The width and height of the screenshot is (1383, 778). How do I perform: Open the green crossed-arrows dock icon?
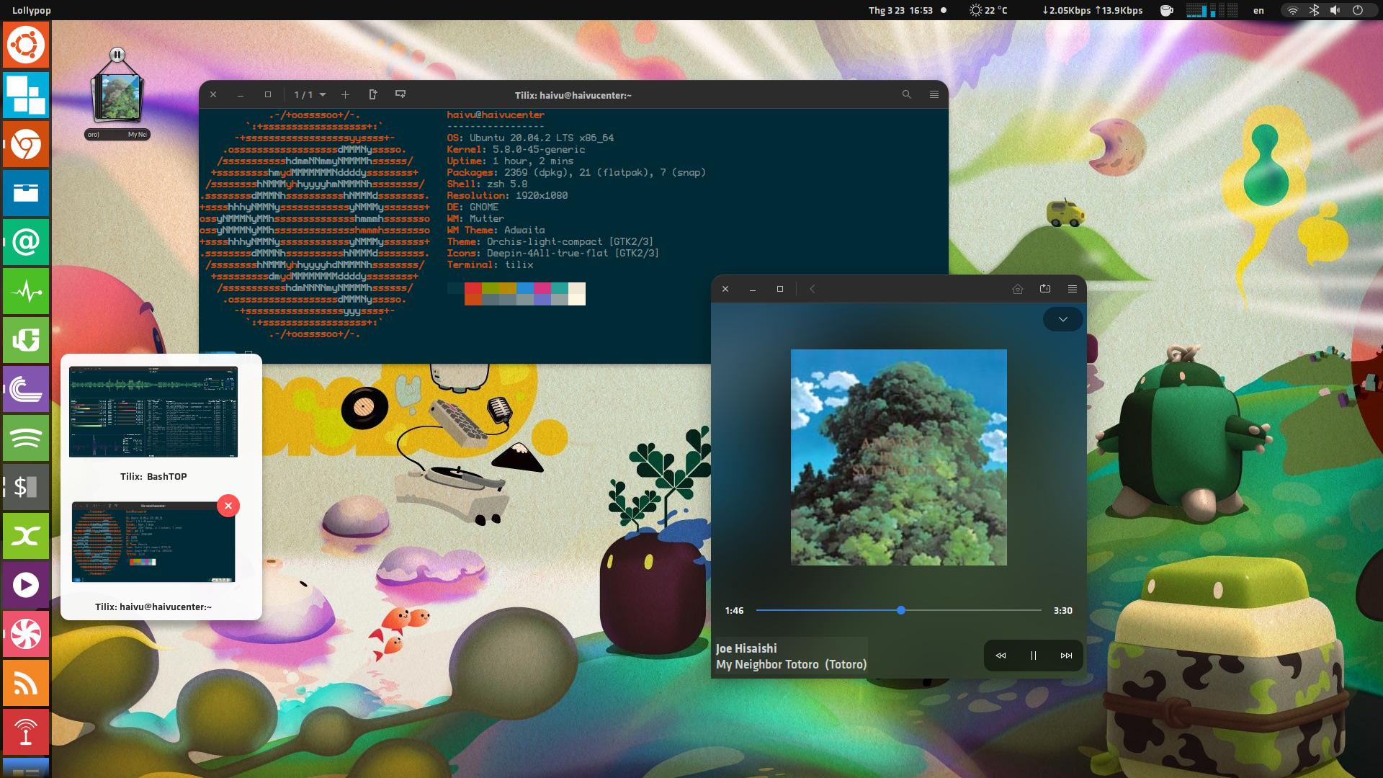point(26,535)
